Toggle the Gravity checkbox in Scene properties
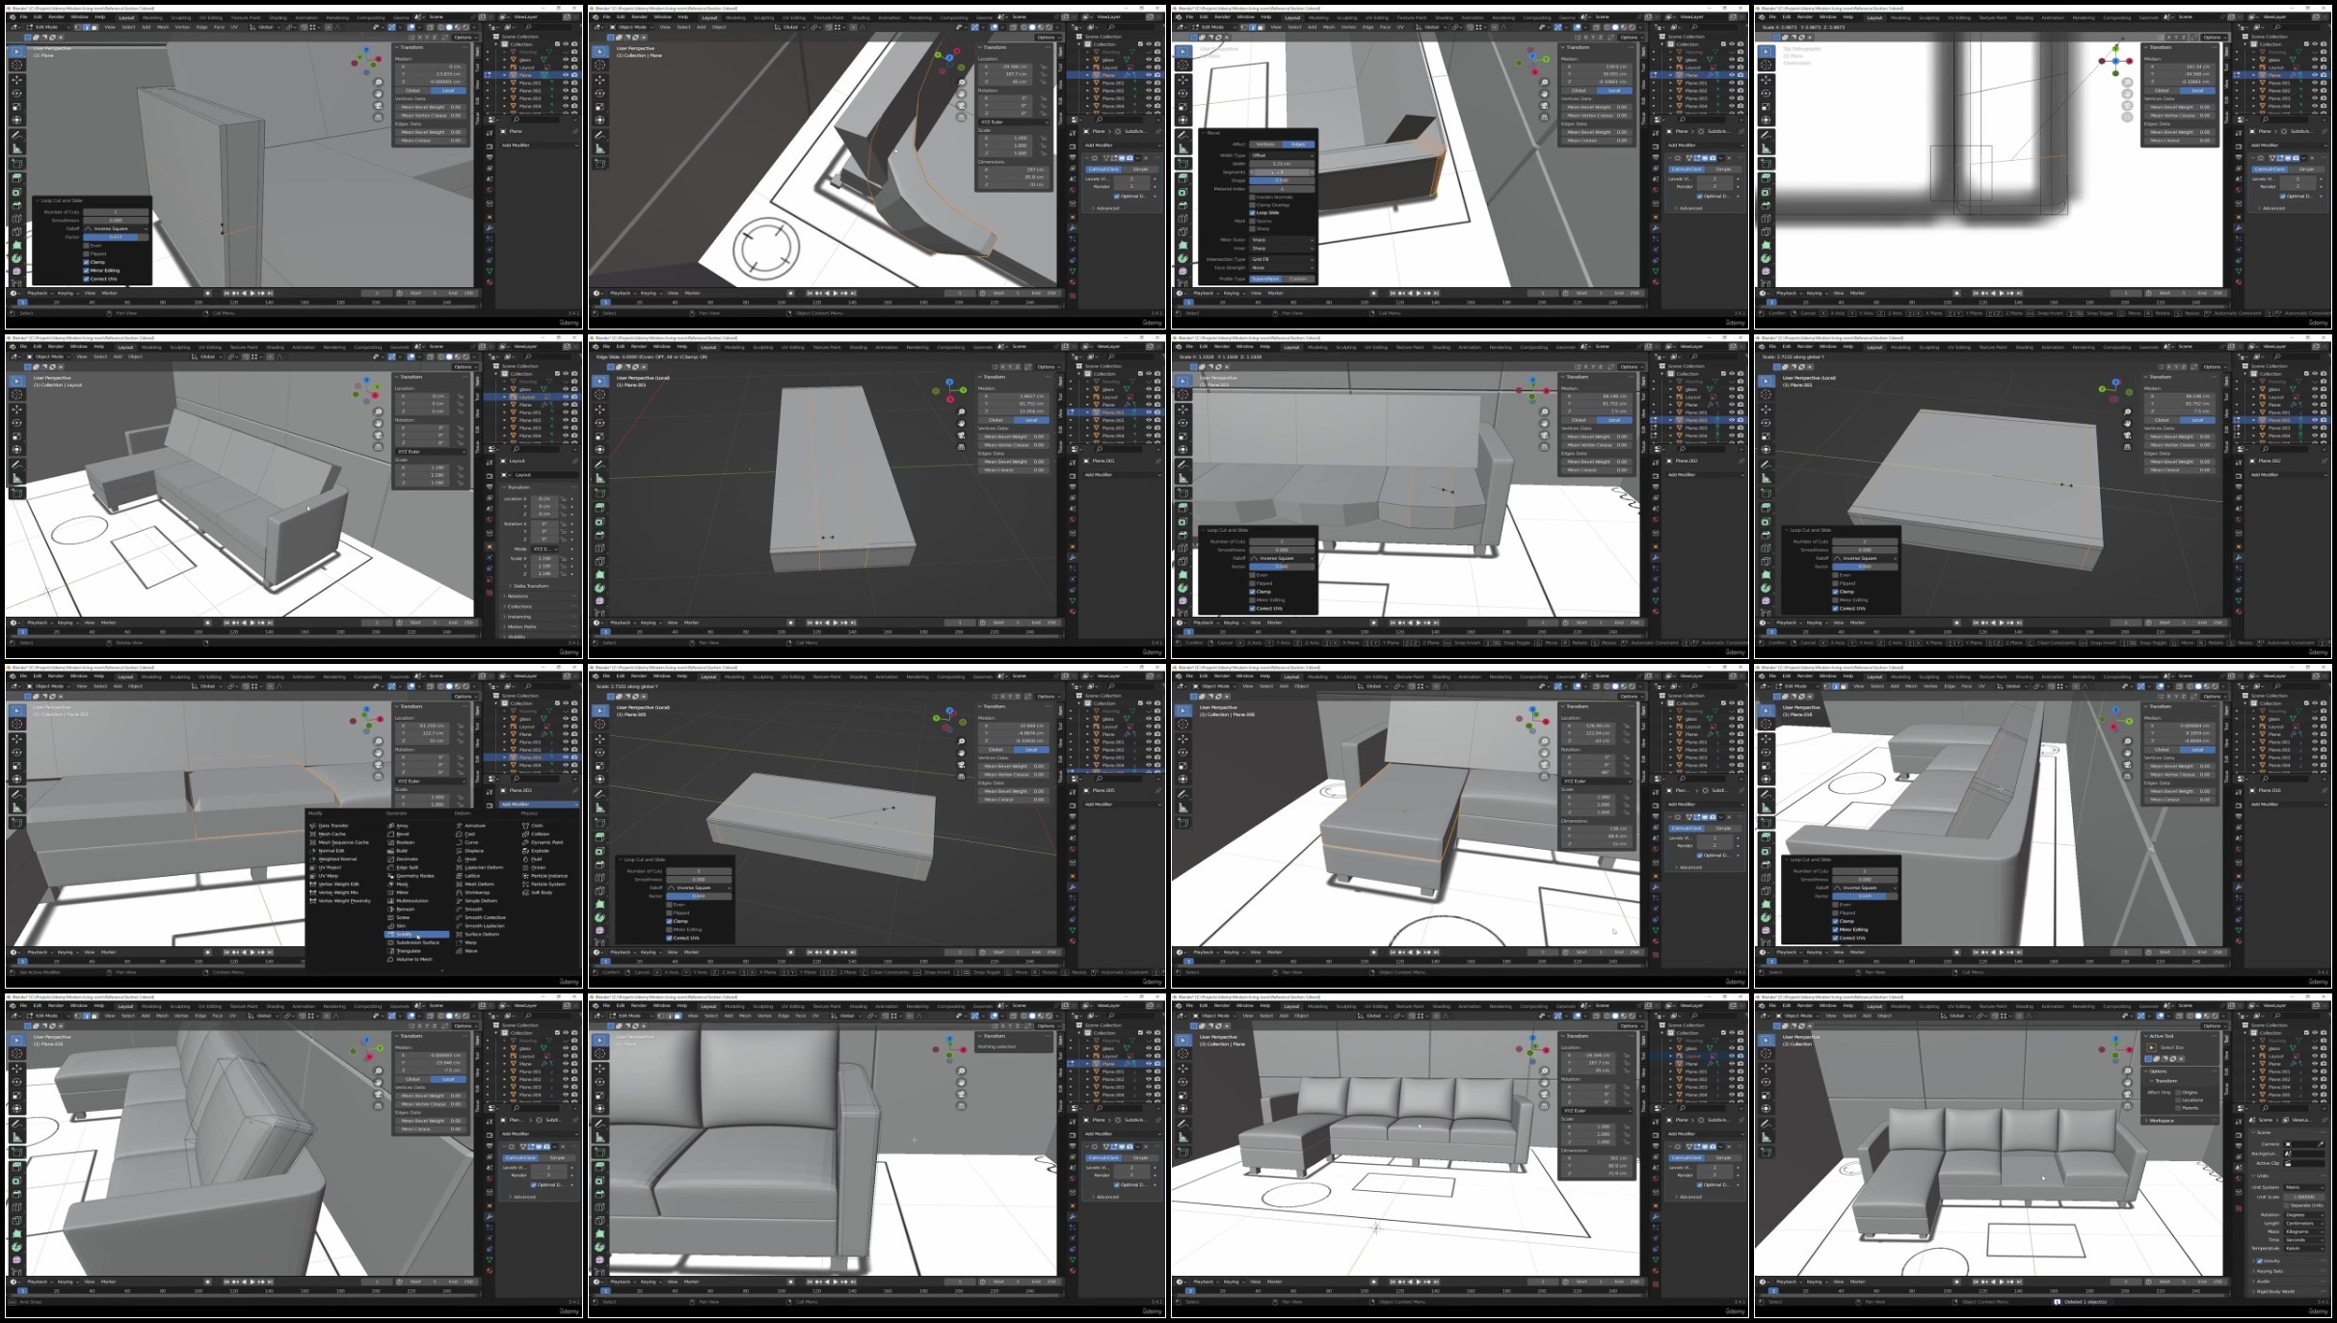The image size is (2337, 1323). (2260, 1260)
